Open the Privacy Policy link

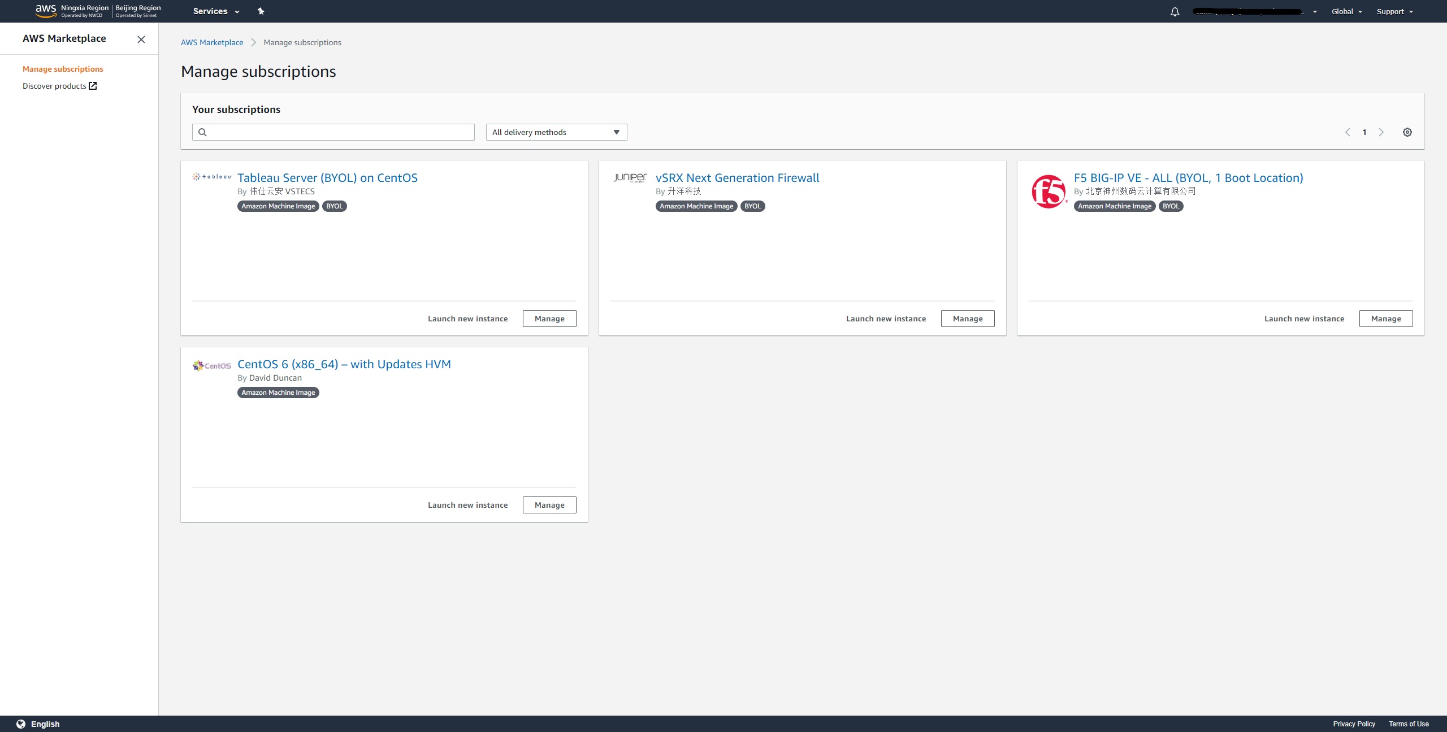coord(1354,724)
